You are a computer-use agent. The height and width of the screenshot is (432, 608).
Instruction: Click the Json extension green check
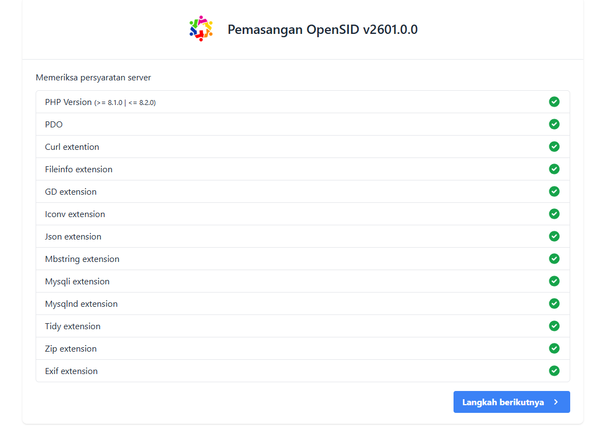pyautogui.click(x=554, y=236)
